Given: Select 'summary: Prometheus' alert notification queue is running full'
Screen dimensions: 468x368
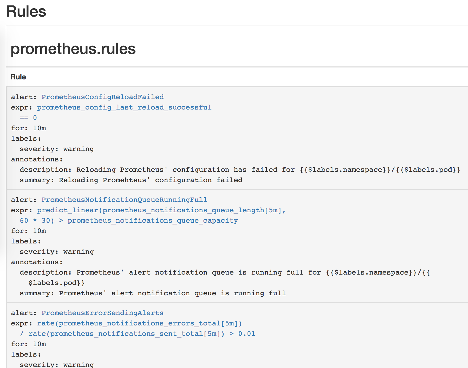Looking at the screenshot, I should tap(153, 293).
